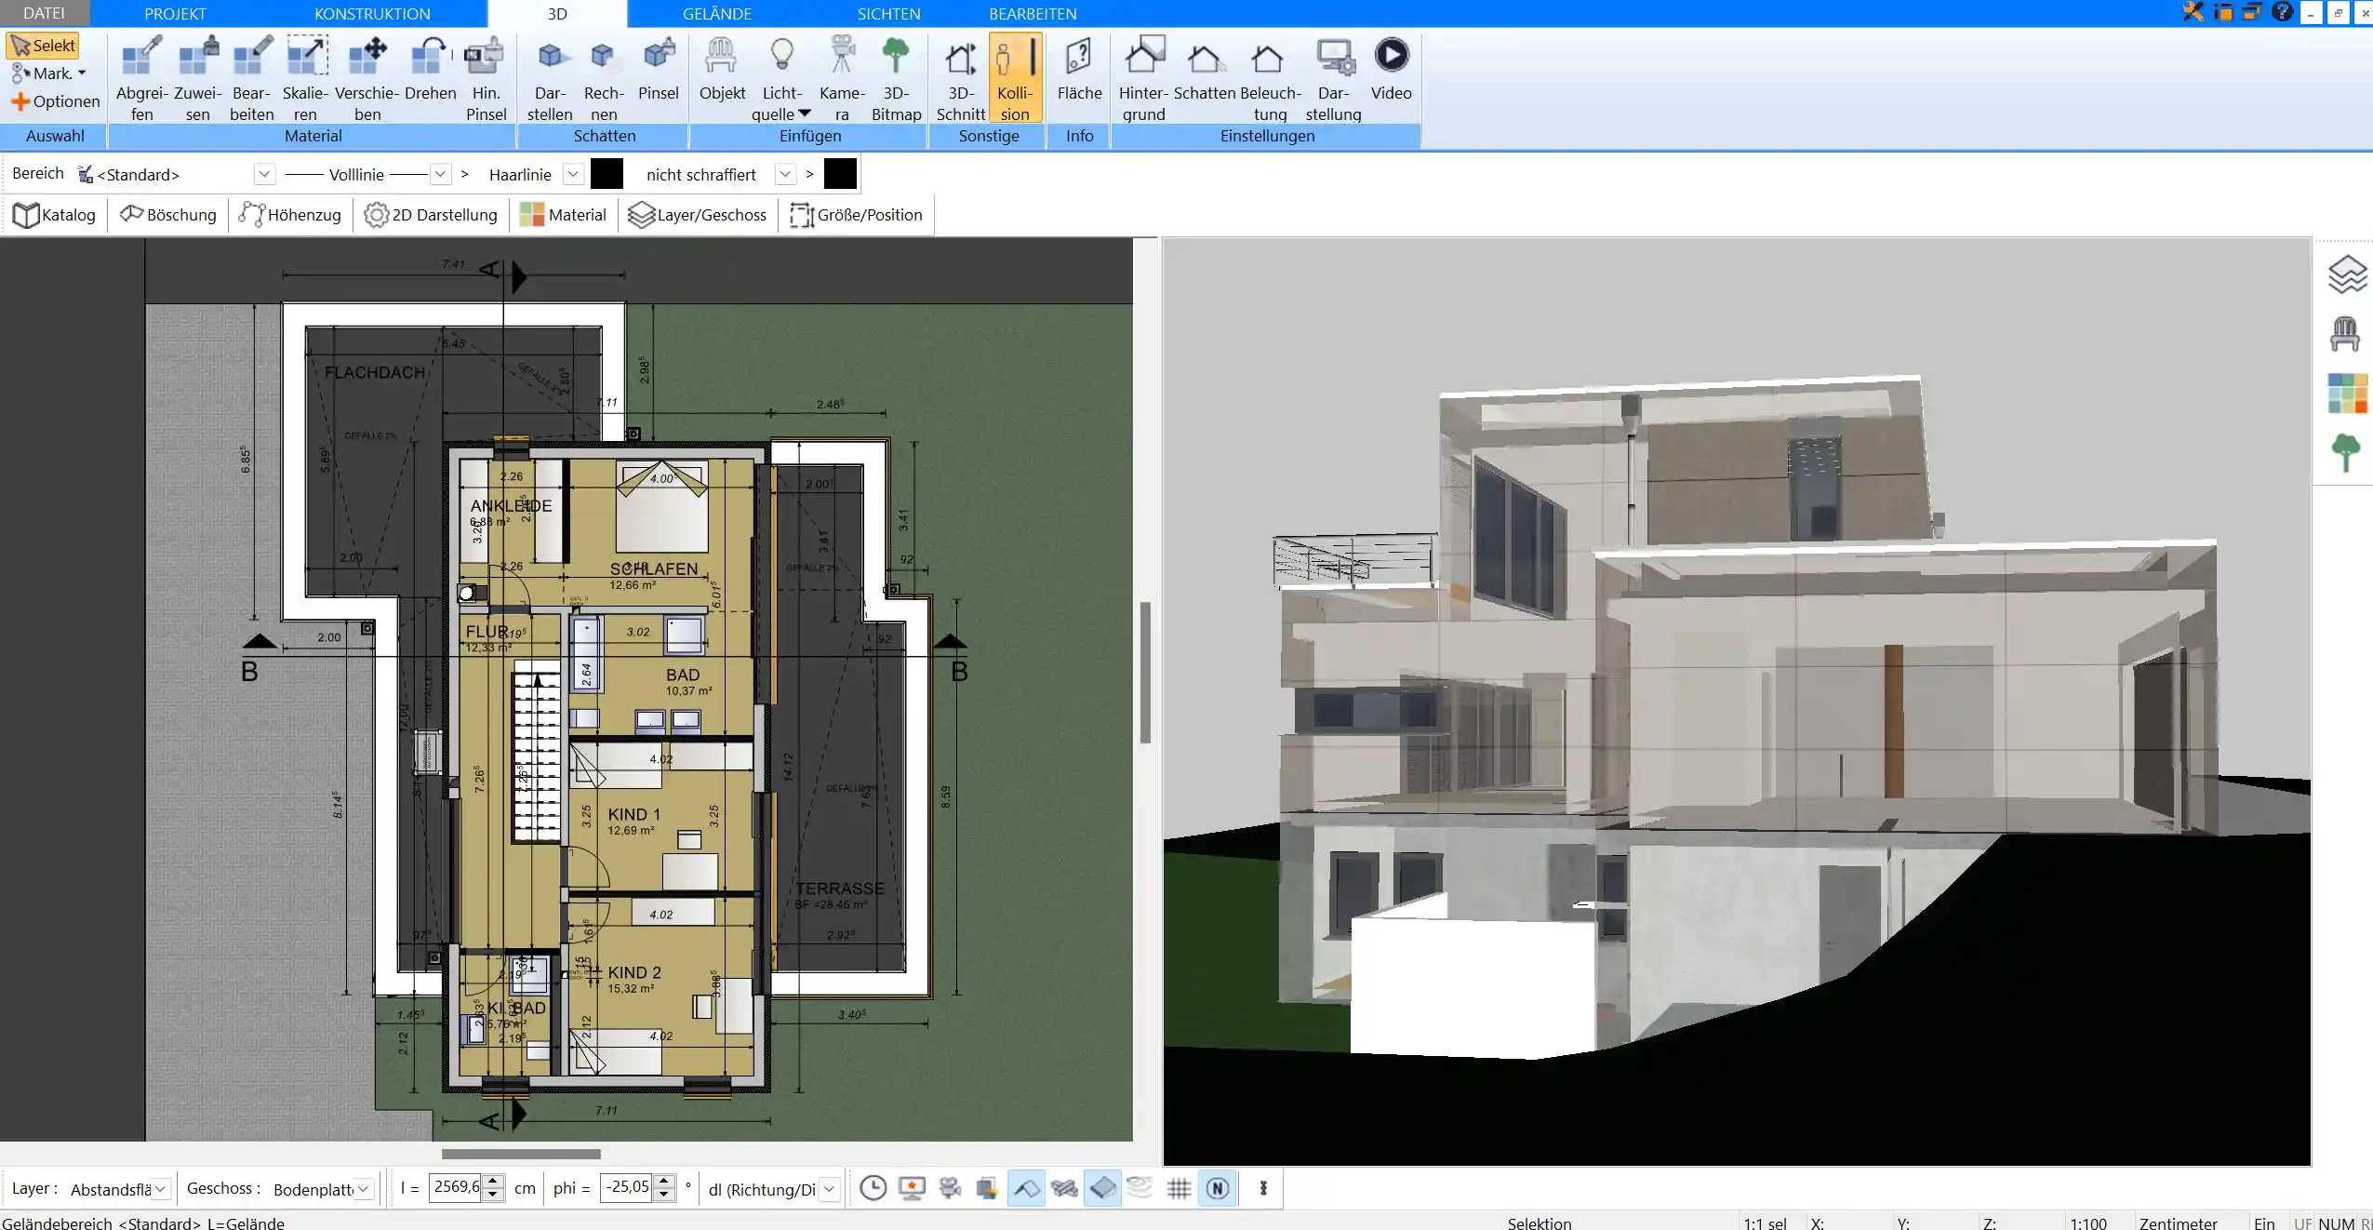Viewport: 2373px width, 1230px height.
Task: Toggle the Kollision mode button
Action: coord(1015,79)
